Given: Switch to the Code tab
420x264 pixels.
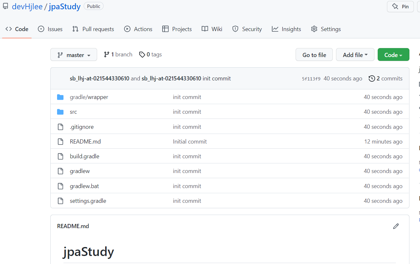Looking at the screenshot, I should (x=17, y=29).
